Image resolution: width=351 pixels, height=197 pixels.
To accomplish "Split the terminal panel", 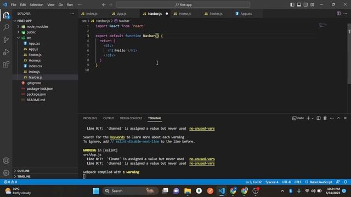I will [x=318, y=118].
